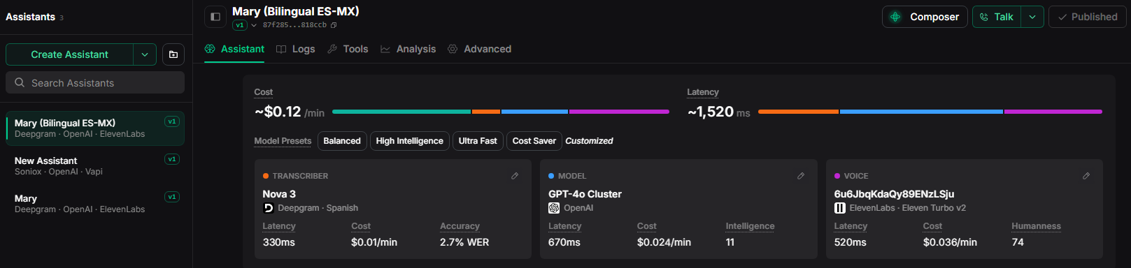Image resolution: width=1131 pixels, height=268 pixels.
Task: Select the New Assistant entry
Action: 95,165
